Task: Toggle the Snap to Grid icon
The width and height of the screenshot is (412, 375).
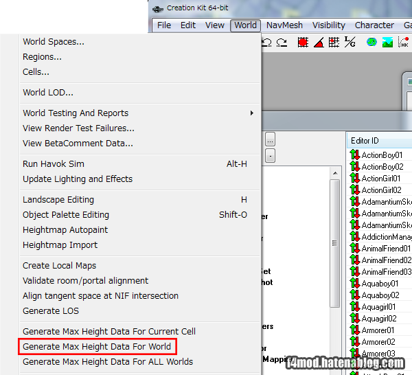Action: [303, 43]
